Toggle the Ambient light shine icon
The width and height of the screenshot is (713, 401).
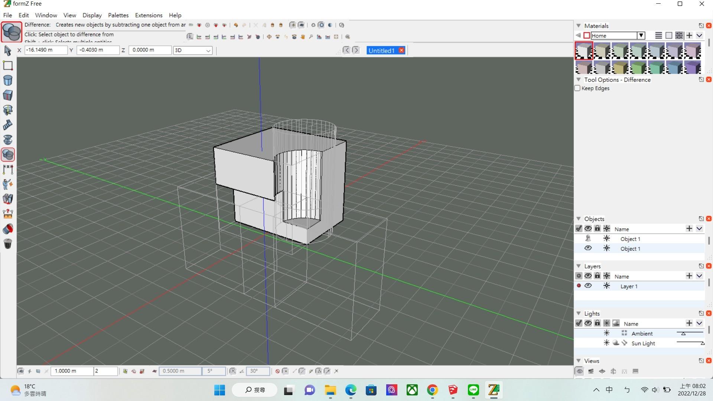click(x=606, y=333)
